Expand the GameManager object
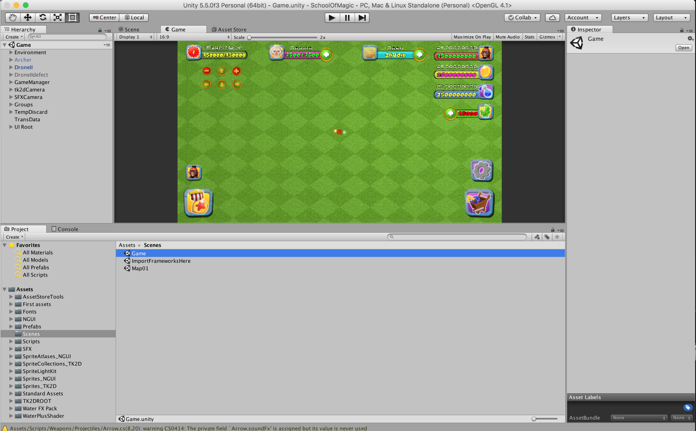Image resolution: width=696 pixels, height=431 pixels. (x=11, y=82)
